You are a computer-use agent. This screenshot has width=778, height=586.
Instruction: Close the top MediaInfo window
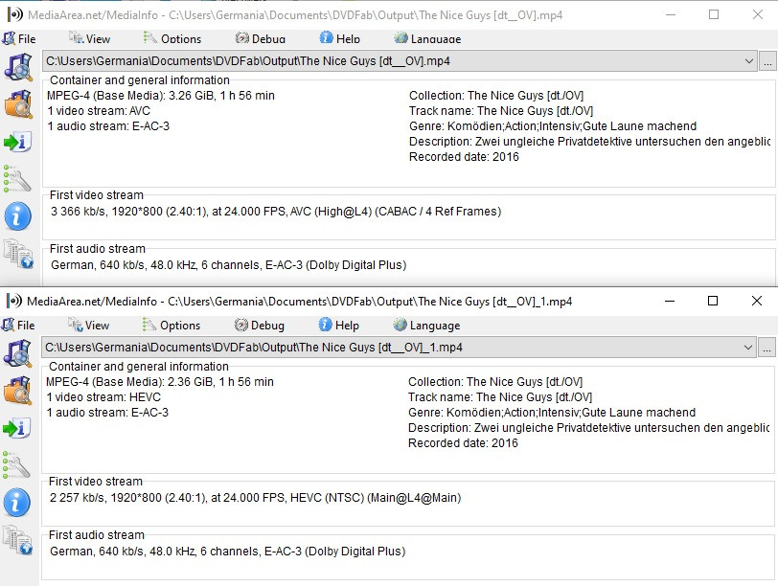[x=758, y=15]
